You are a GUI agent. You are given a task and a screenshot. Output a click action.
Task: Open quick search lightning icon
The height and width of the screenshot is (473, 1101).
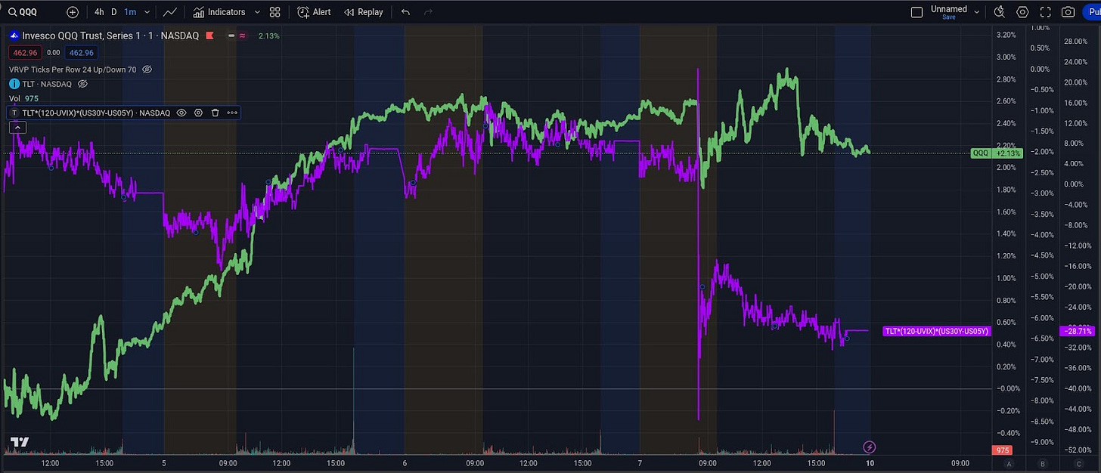(999, 12)
